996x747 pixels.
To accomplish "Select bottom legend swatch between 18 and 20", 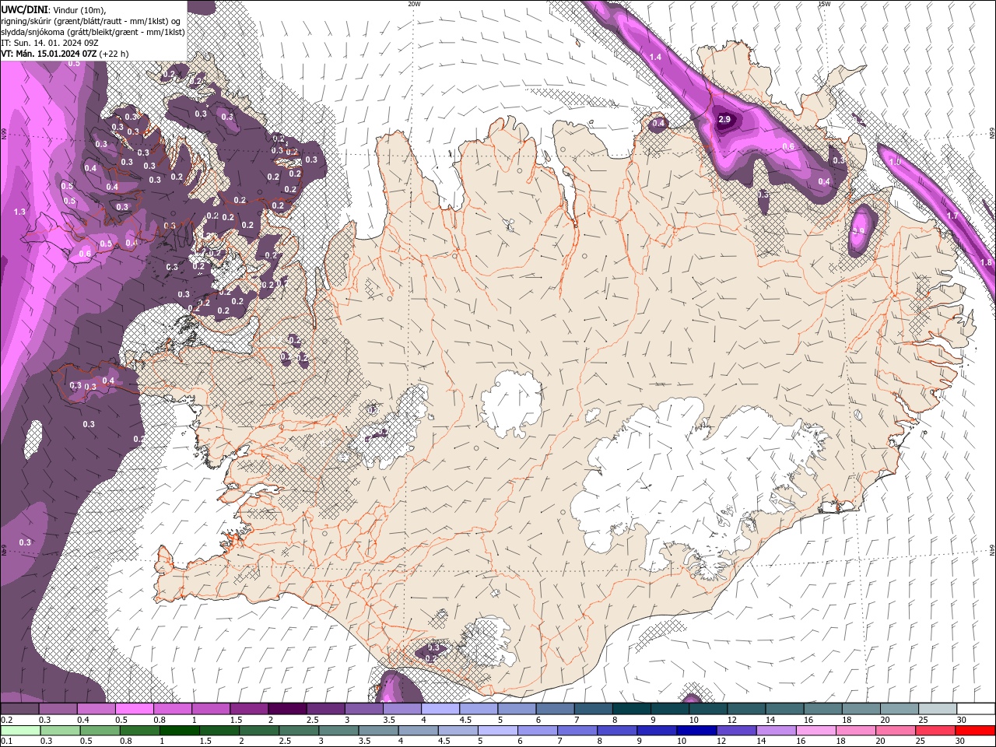I will 855,731.
